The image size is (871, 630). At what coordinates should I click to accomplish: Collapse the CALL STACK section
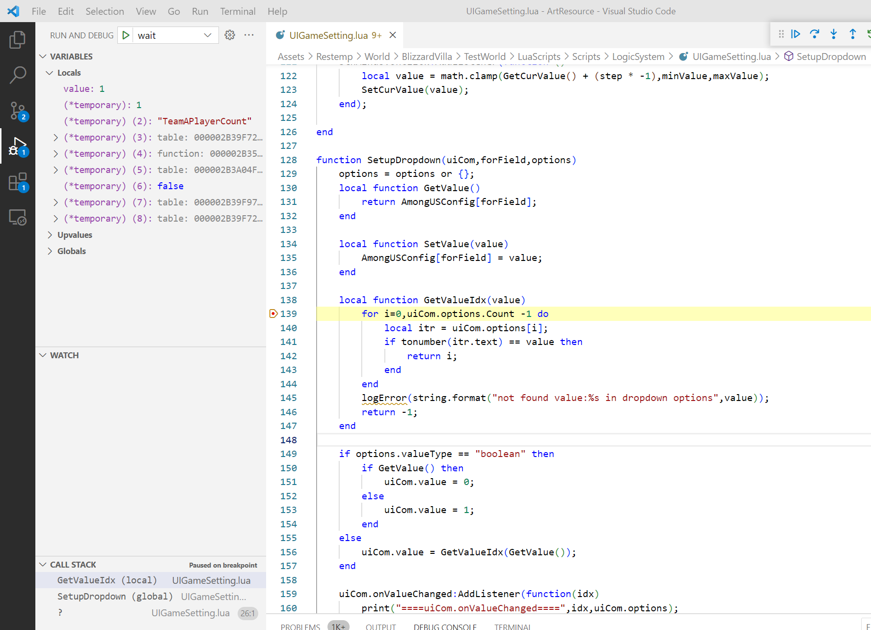point(43,565)
